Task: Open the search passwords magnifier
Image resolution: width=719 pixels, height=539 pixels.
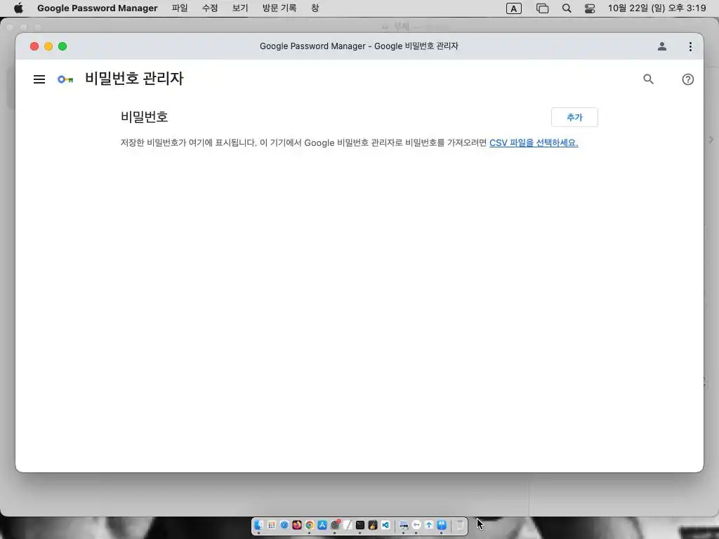Action: 648,79
